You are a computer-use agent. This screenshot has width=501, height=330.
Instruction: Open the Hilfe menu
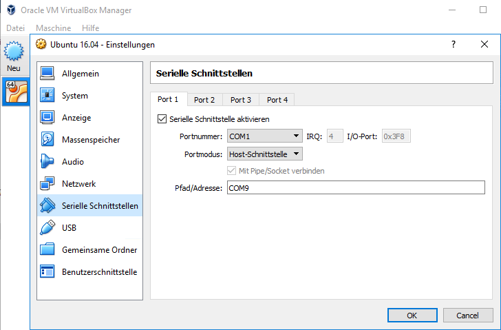(90, 28)
